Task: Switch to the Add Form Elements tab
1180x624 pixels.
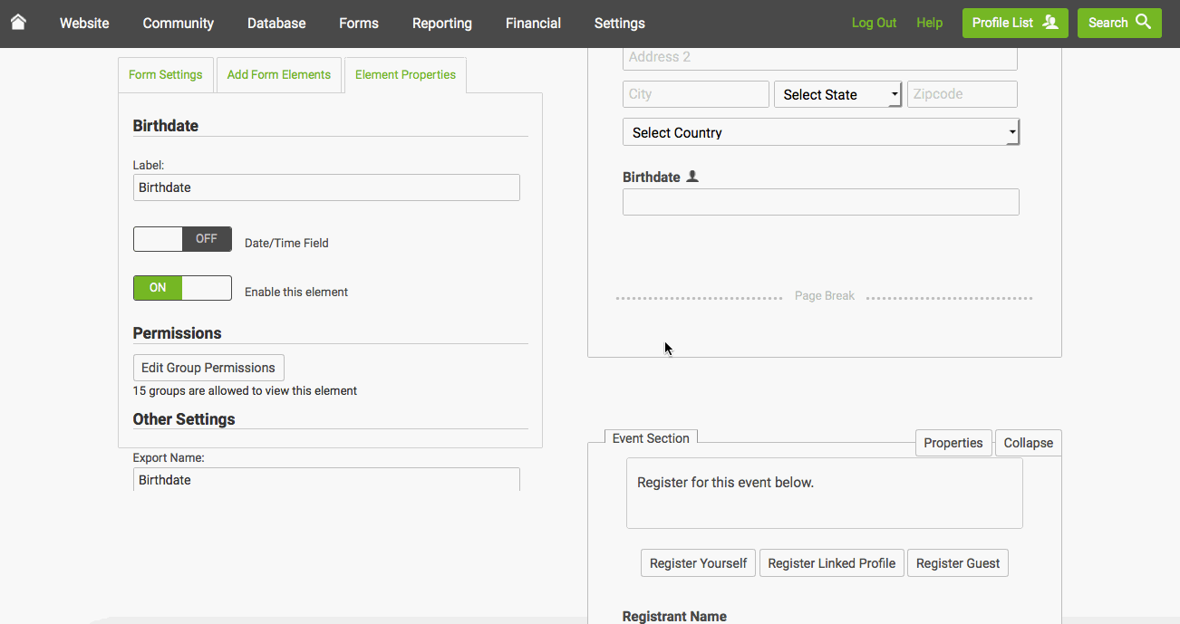Action: [x=279, y=74]
